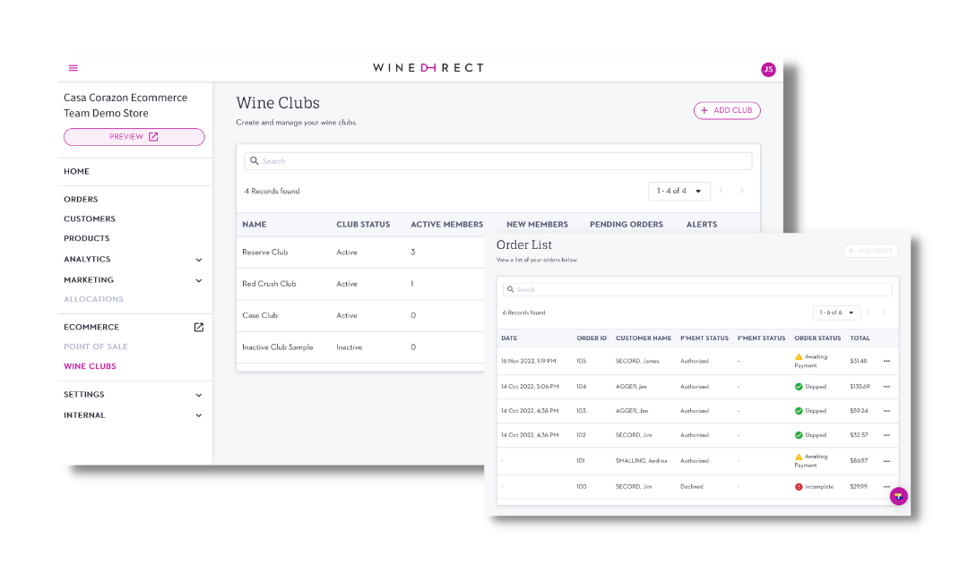Open row menu for order 104
The width and height of the screenshot is (968, 573).
click(x=886, y=387)
